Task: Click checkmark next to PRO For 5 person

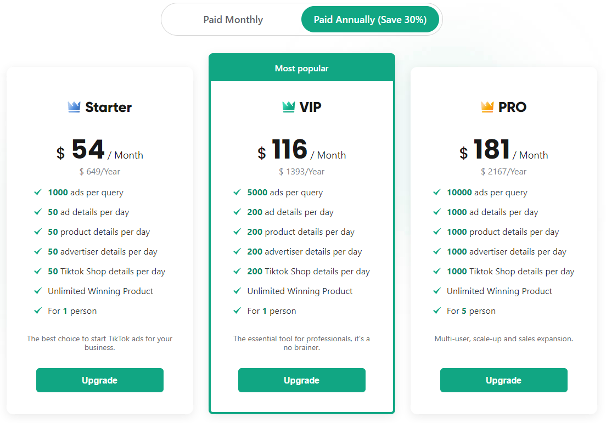Action: point(437,311)
